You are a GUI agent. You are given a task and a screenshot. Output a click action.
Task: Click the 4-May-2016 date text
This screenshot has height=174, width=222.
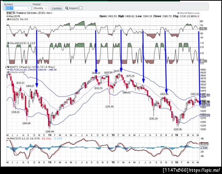pos(13,16)
